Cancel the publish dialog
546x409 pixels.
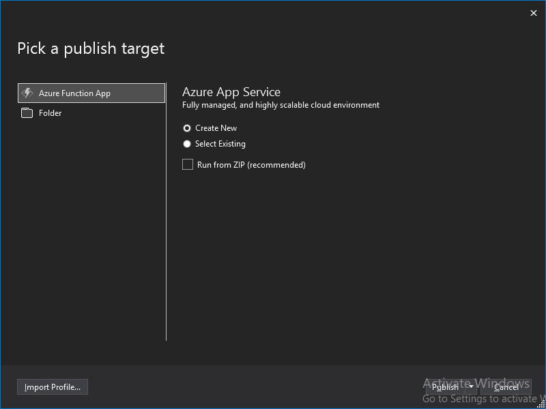[x=506, y=387]
